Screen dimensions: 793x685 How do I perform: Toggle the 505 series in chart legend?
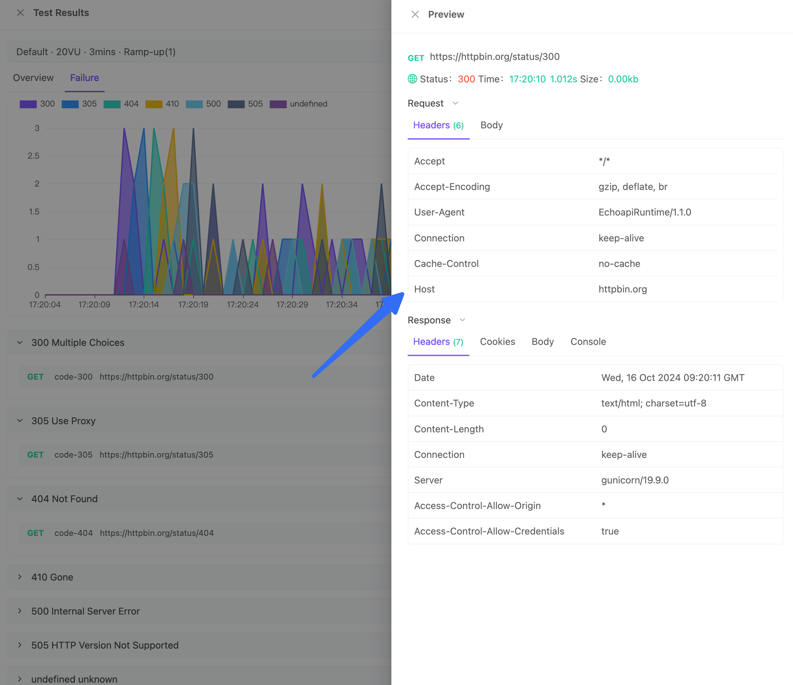[x=245, y=104]
